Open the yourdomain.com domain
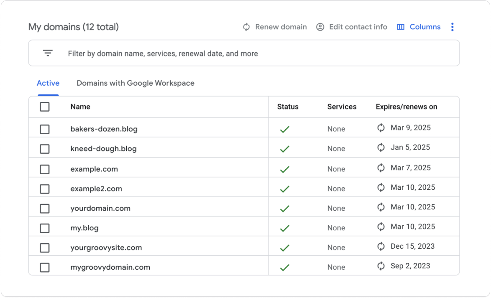 tap(100, 209)
